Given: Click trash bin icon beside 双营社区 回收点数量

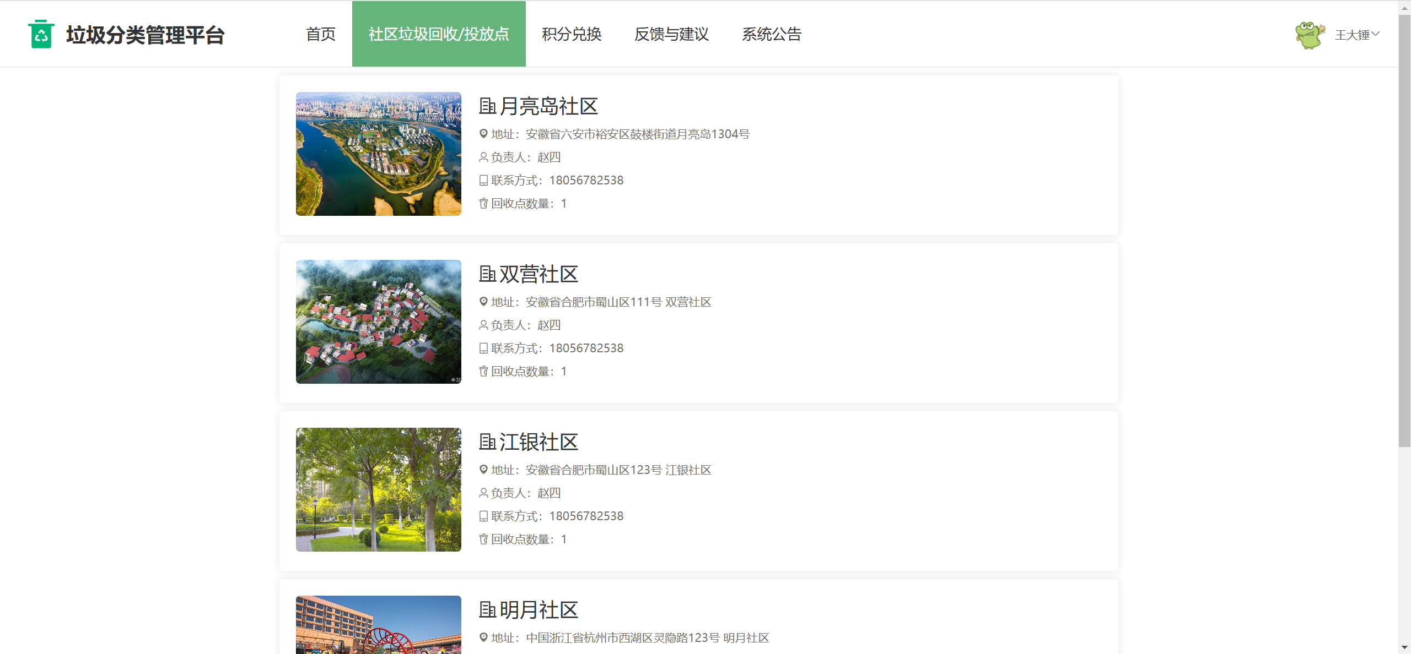Looking at the screenshot, I should click(483, 372).
